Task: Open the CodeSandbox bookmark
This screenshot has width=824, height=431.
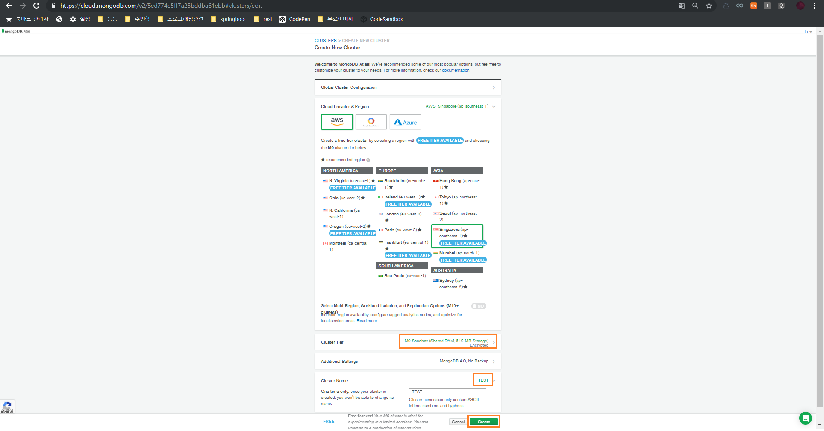Action: (x=382, y=19)
